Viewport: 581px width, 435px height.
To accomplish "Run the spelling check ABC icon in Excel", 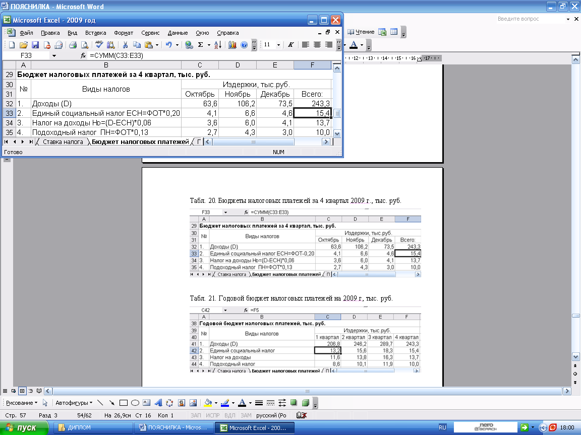I will coord(99,45).
